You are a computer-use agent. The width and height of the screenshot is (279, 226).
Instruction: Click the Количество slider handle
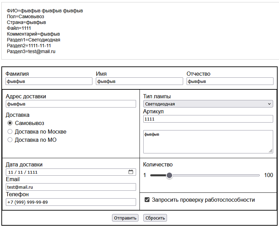coord(169,175)
